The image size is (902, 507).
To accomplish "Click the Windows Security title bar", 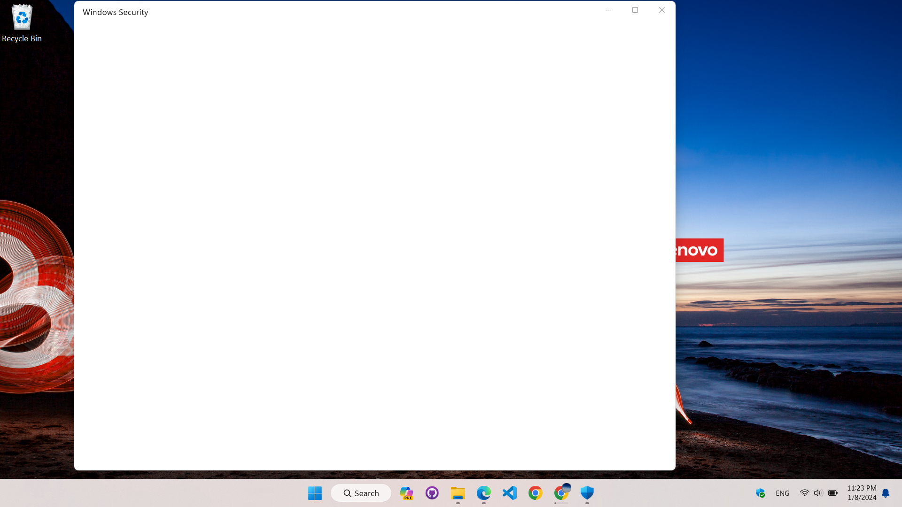I will pyautogui.click(x=329, y=12).
